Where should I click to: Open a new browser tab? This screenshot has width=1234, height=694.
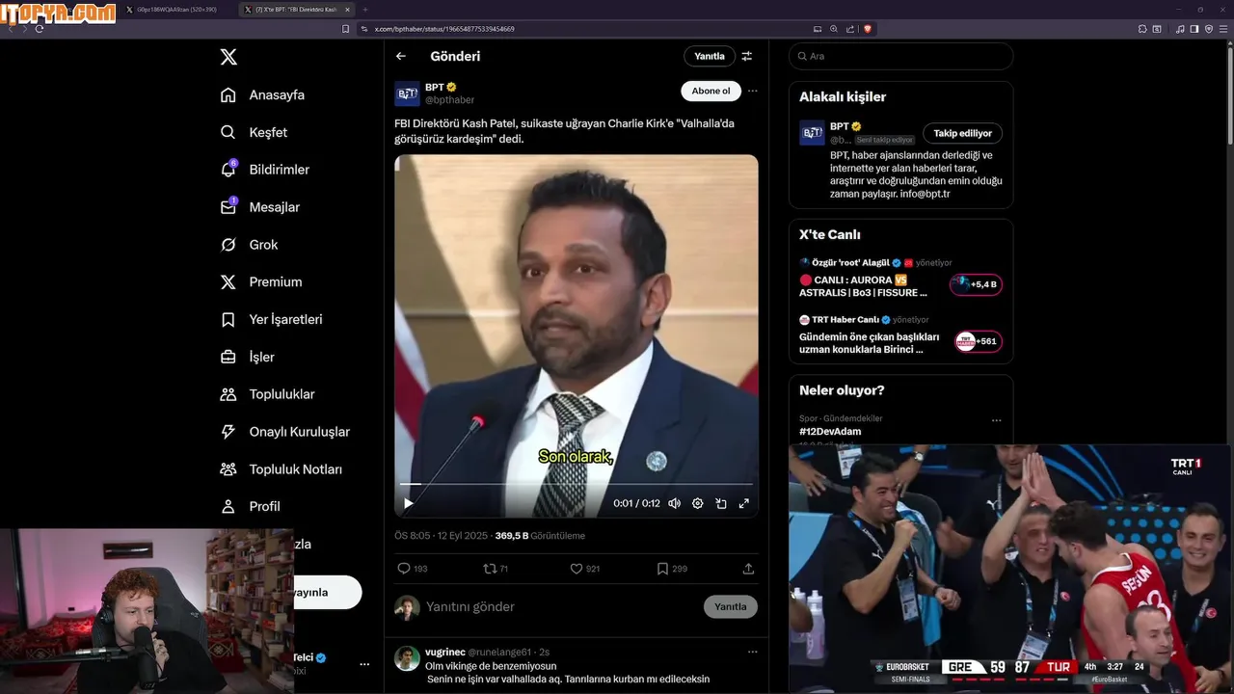point(365,9)
